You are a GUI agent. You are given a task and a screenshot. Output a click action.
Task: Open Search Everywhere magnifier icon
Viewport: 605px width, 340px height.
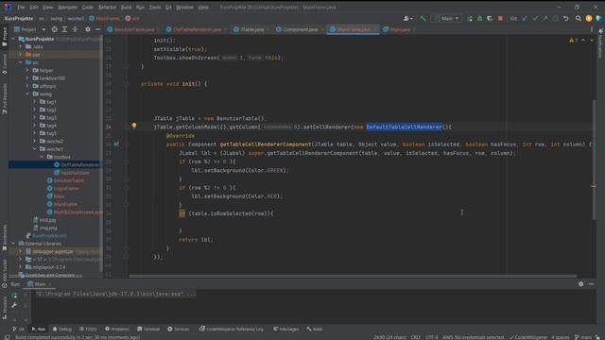pyautogui.click(x=578, y=18)
